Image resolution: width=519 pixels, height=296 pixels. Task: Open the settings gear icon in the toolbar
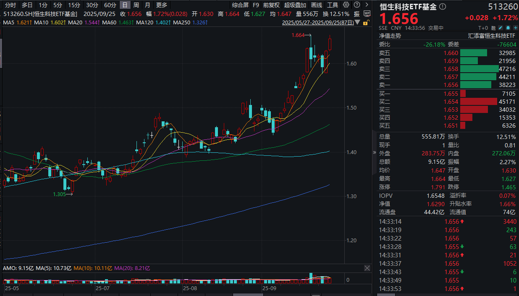(346, 5)
